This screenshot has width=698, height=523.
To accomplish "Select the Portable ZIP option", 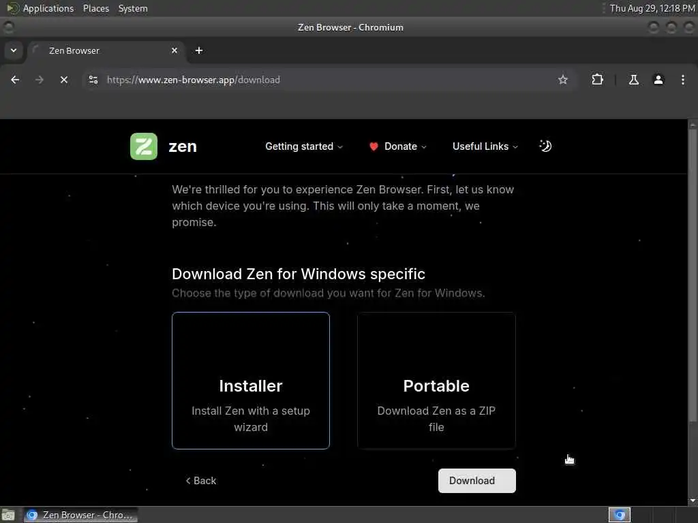I will [x=436, y=381].
